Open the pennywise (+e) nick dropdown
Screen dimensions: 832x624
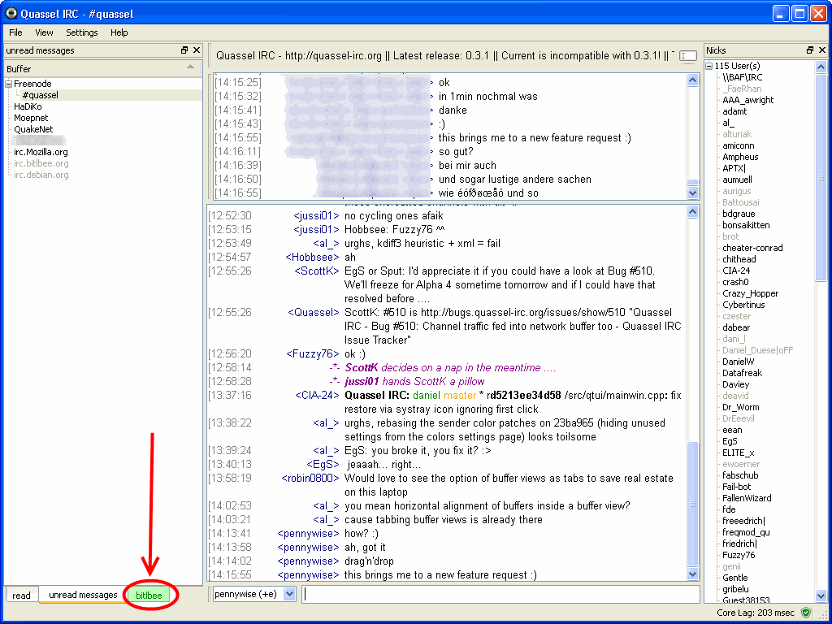pyautogui.click(x=289, y=594)
